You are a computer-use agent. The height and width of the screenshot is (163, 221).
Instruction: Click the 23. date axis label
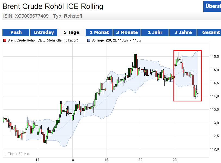(175, 160)
